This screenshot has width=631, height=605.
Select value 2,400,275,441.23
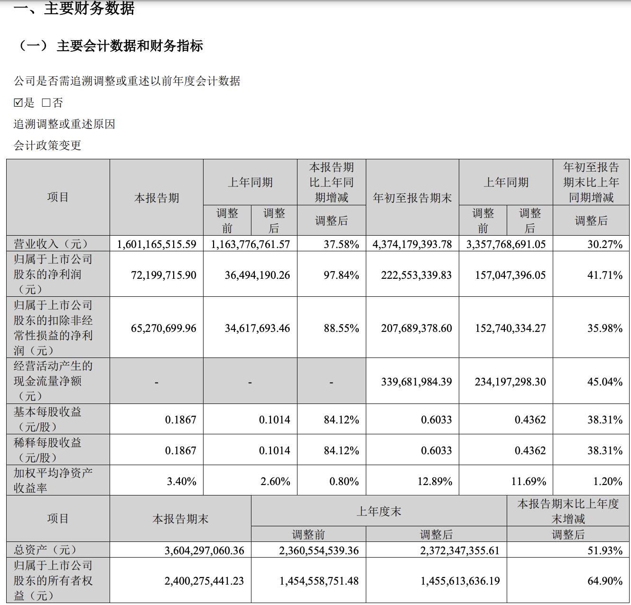204,581
